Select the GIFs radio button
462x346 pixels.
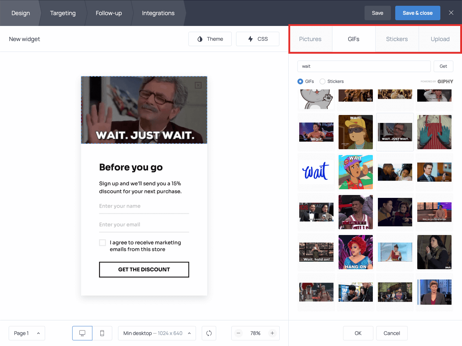click(300, 81)
